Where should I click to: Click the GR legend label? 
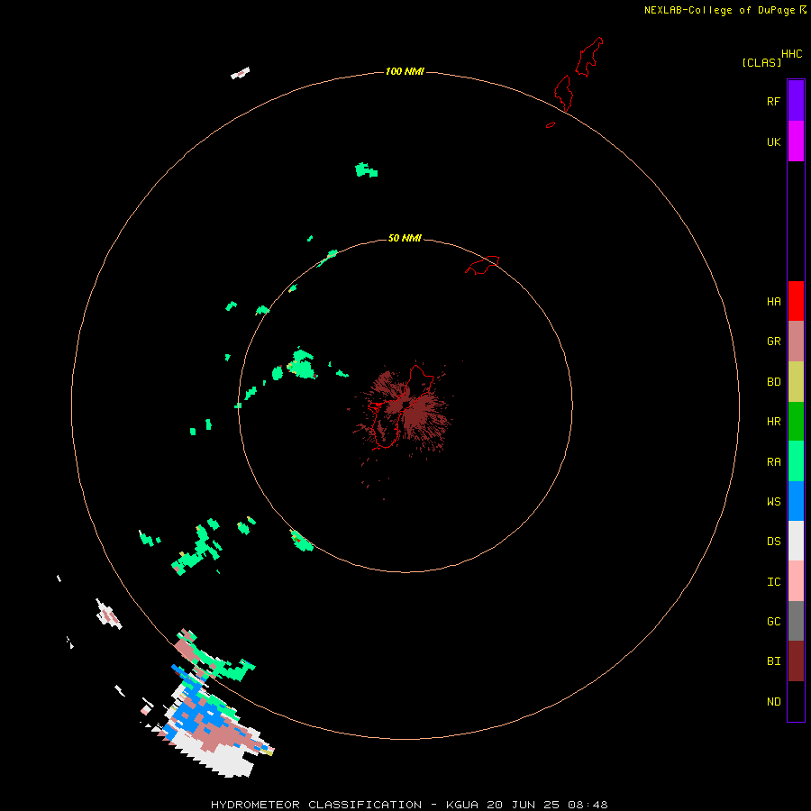click(773, 342)
